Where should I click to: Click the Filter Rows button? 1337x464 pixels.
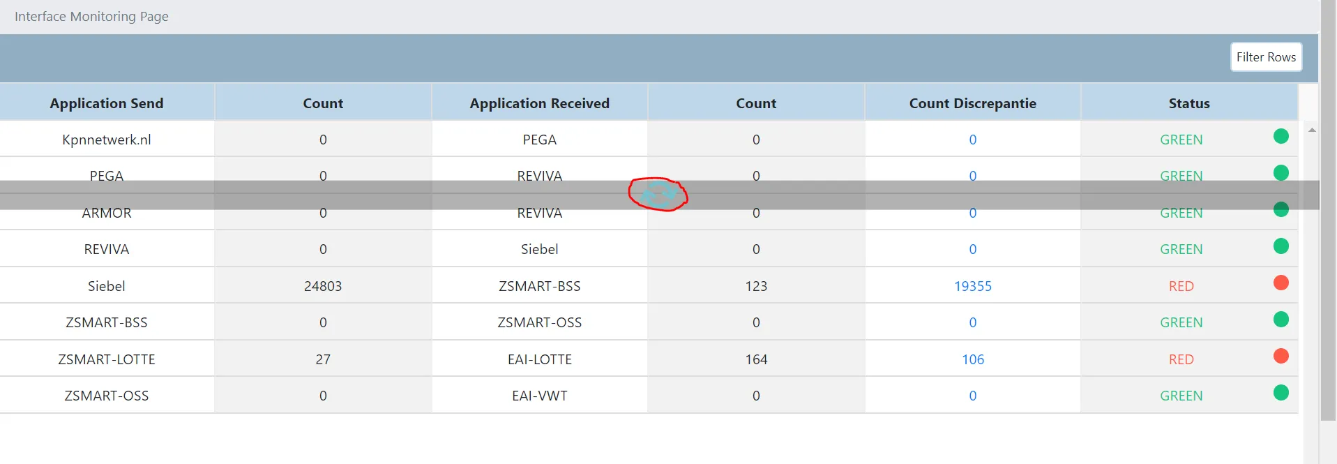1266,57
